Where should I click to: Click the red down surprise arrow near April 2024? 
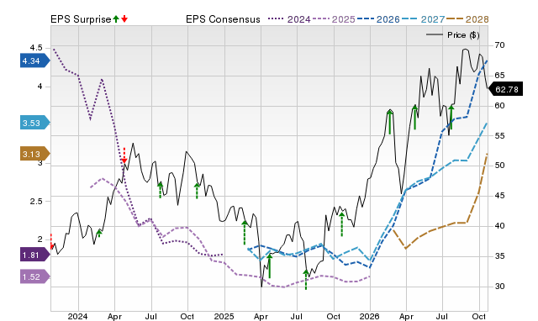click(124, 155)
